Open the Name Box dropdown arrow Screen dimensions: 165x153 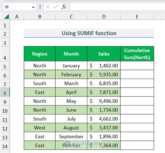(x=33, y=7)
